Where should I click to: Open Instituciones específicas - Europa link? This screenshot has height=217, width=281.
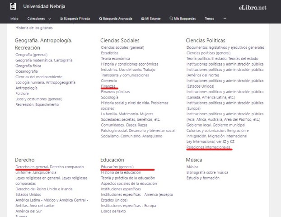[128, 206]
